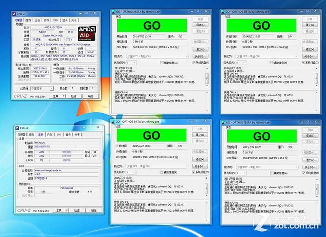The height and width of the screenshot is (237, 326).
Task: Click MAXSUN manufacturer field in CPU-Z
Action: click(67, 143)
